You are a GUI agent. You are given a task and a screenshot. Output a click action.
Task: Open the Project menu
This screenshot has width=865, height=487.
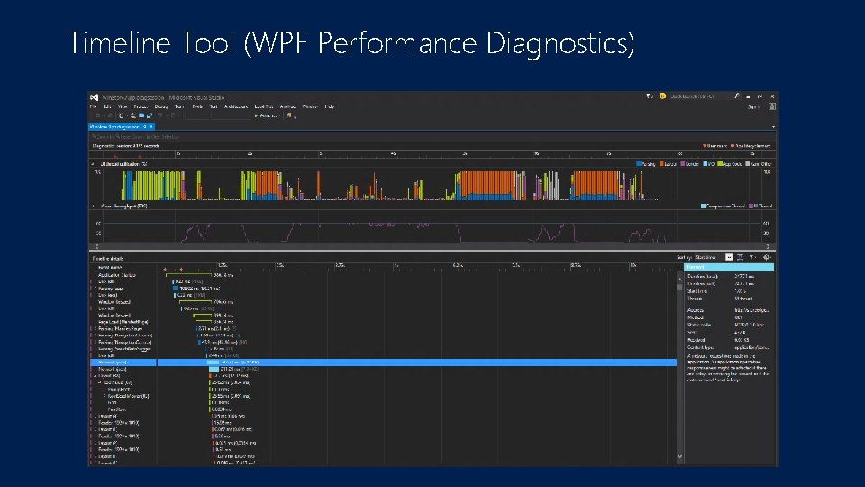(141, 106)
